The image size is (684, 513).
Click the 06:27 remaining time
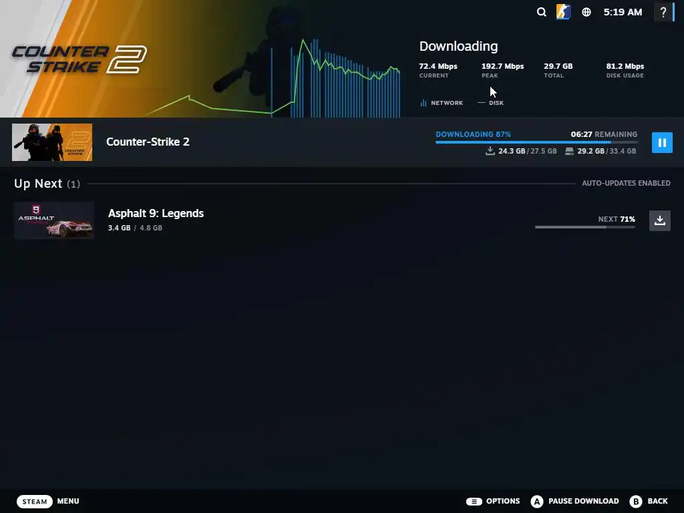[582, 134]
